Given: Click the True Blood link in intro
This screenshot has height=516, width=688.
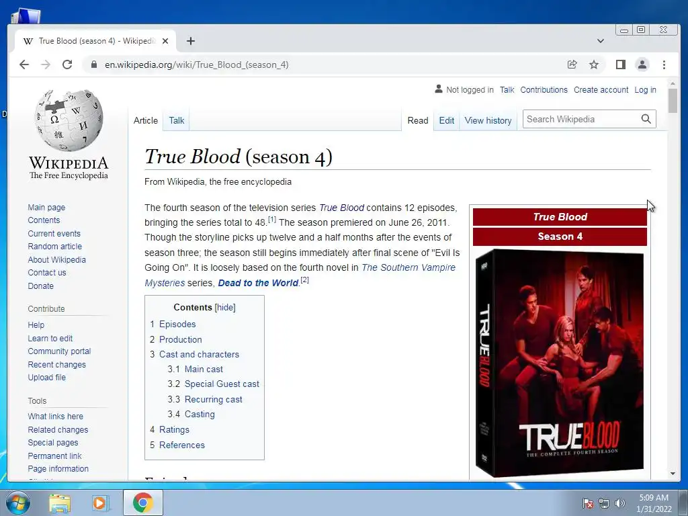Looking at the screenshot, I should 341,208.
